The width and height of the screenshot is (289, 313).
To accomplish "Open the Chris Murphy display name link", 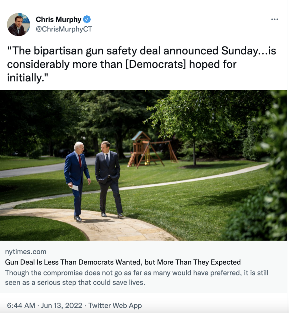I will [x=58, y=19].
